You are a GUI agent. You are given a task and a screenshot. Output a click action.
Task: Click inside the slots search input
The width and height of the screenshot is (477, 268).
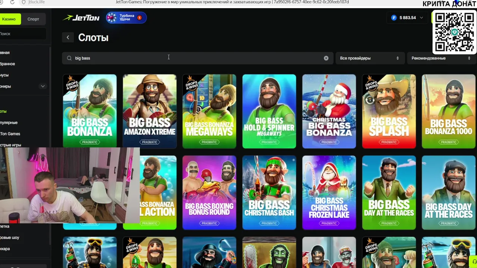pyautogui.click(x=198, y=58)
